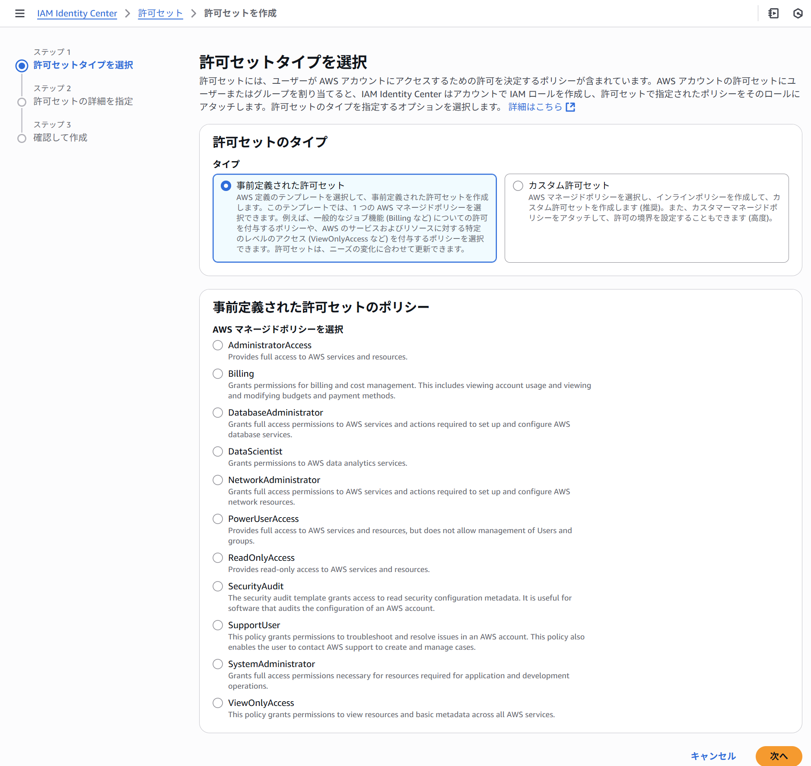Click the キャンセル cancel button
The height and width of the screenshot is (766, 811).
[x=713, y=756]
